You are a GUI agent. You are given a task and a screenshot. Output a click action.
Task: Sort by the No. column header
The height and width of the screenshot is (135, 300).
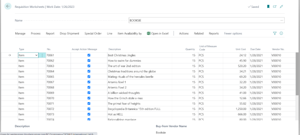(x=49, y=49)
